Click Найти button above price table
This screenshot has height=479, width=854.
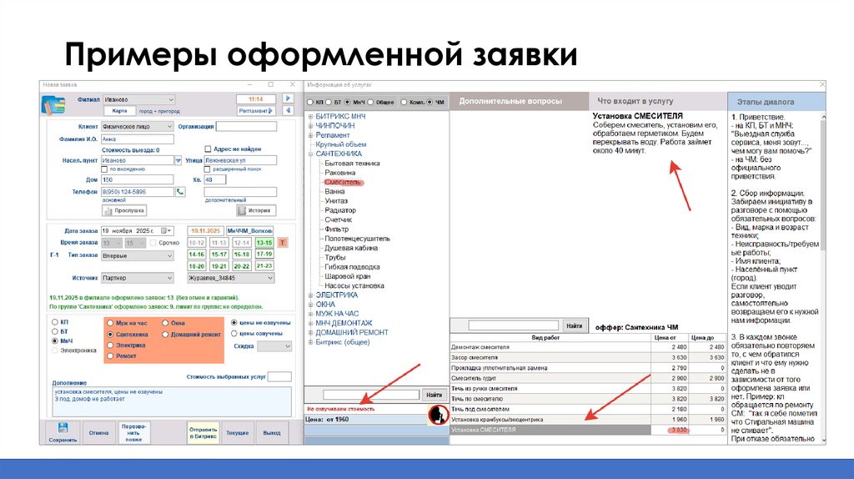click(x=574, y=326)
